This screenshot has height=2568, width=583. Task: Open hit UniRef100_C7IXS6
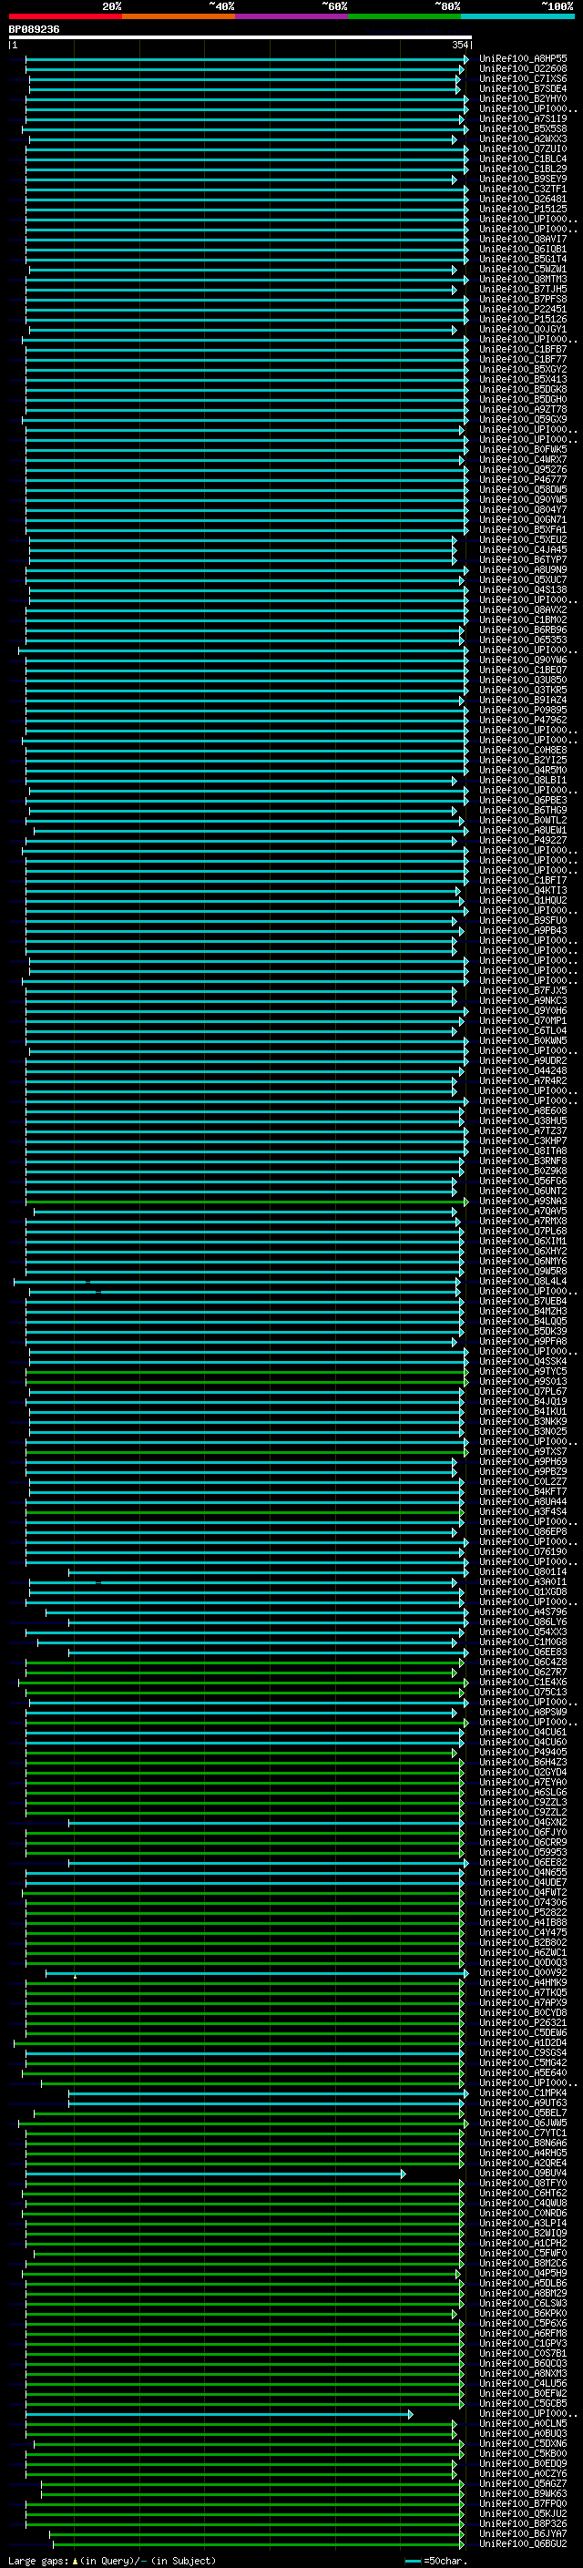pos(523,78)
